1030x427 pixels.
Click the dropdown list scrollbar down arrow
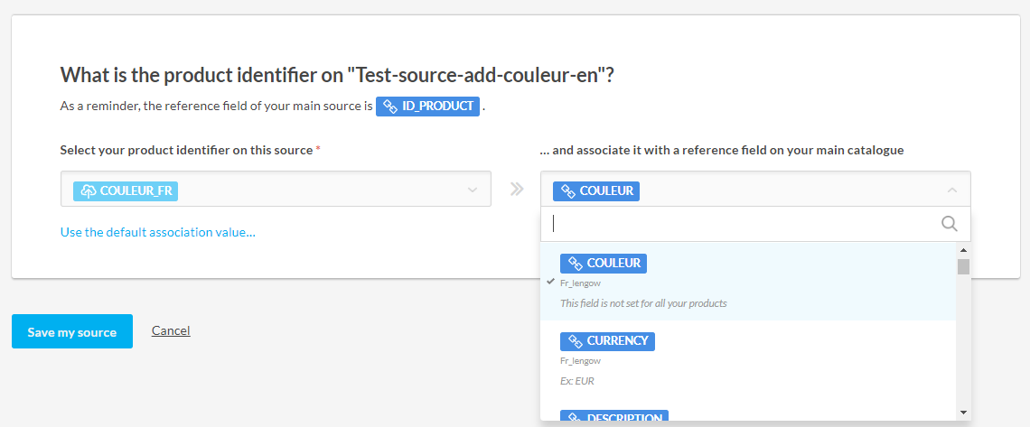[x=963, y=413]
